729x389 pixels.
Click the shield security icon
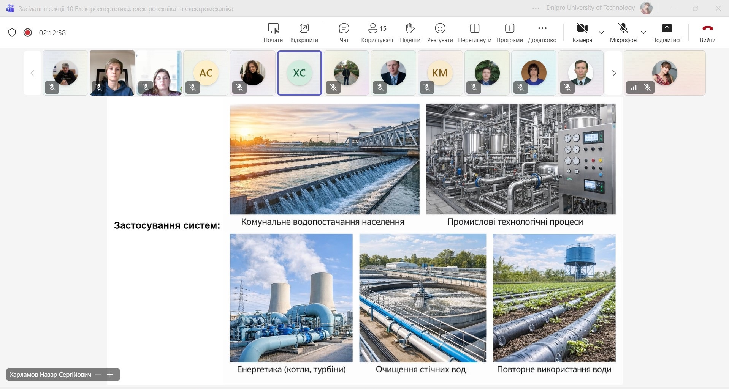click(12, 33)
